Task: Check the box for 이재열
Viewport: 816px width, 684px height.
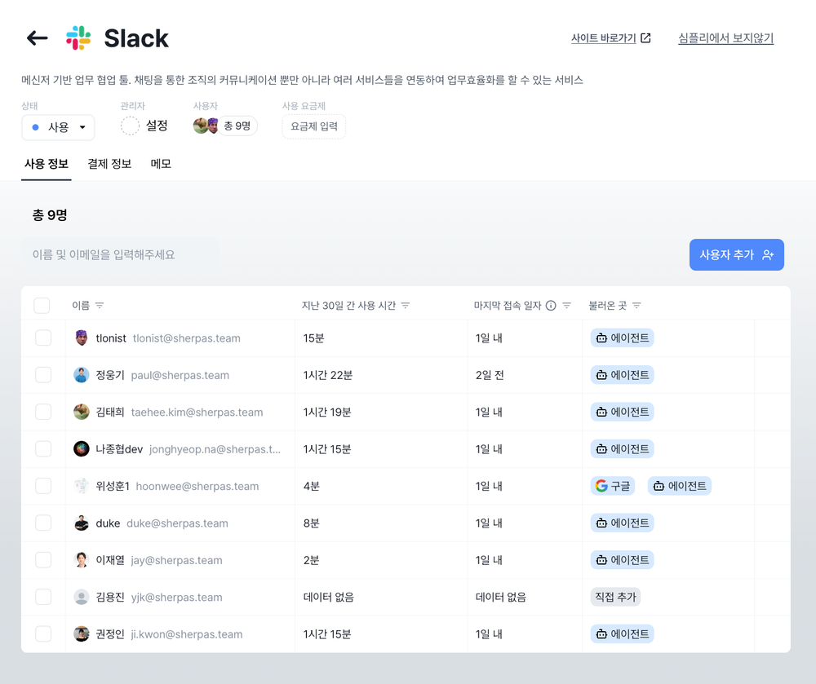Action: coord(43,560)
